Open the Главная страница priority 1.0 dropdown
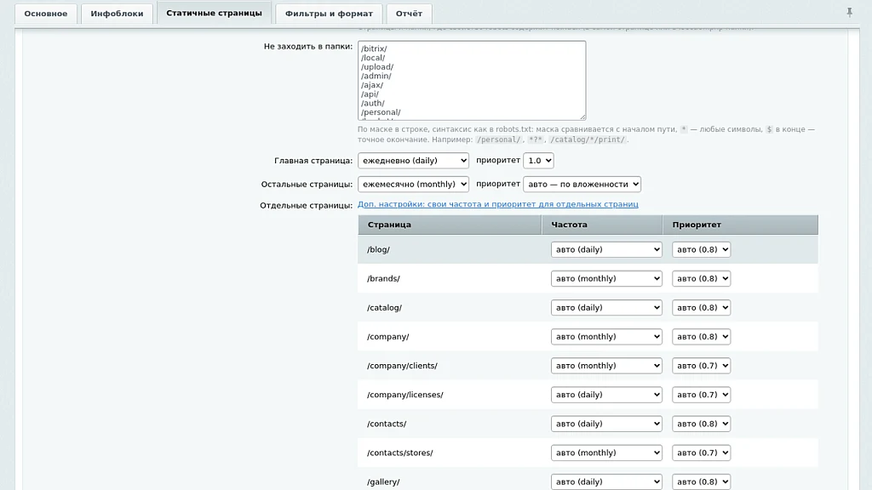This screenshot has height=490, width=872. pos(538,161)
